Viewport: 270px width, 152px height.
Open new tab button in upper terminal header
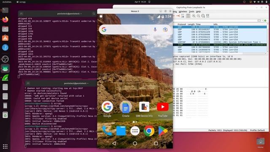22,14
